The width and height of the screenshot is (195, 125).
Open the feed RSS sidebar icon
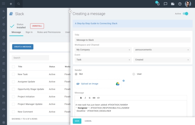click(x=4, y=11)
